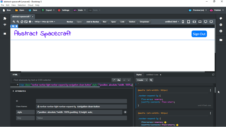
Task: Click the Nav button in Add to Navbar
Action: [104, 22]
